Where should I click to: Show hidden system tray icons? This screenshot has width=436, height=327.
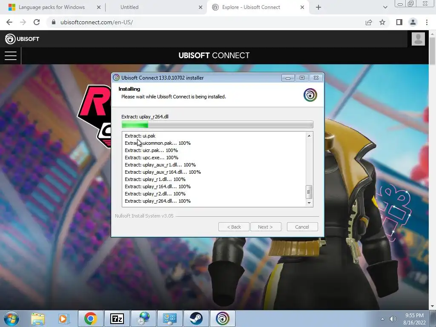tap(383, 319)
